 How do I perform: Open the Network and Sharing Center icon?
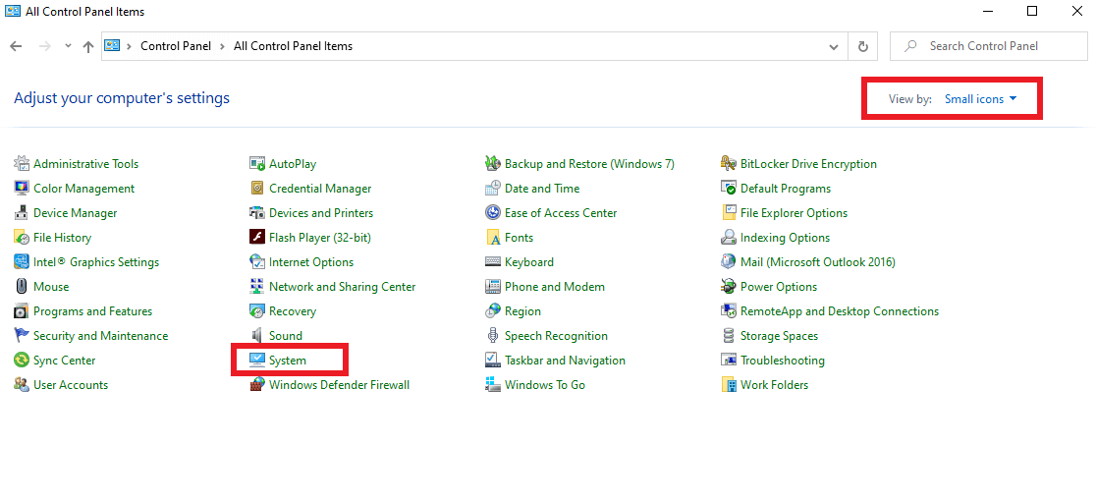click(257, 287)
